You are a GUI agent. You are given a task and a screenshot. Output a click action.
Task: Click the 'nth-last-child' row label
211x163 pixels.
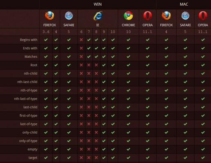27,82
